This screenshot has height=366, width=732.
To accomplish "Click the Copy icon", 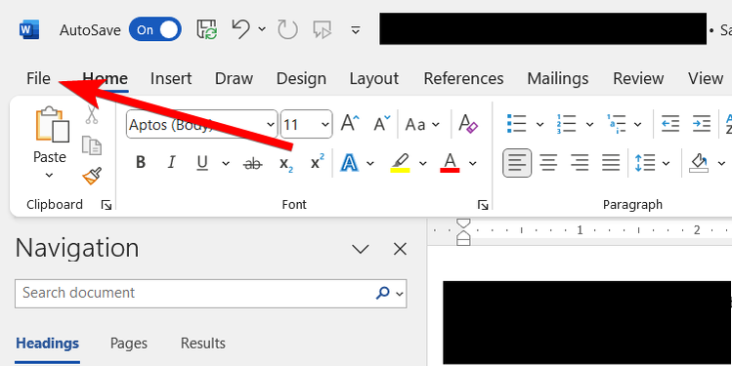I will [x=92, y=145].
